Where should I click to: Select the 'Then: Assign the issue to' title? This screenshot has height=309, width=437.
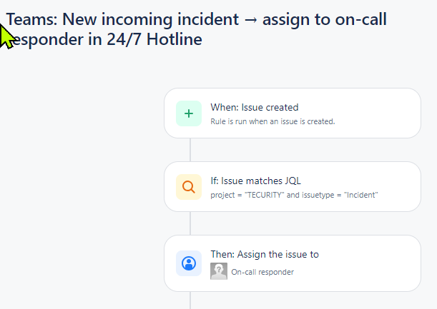click(264, 255)
